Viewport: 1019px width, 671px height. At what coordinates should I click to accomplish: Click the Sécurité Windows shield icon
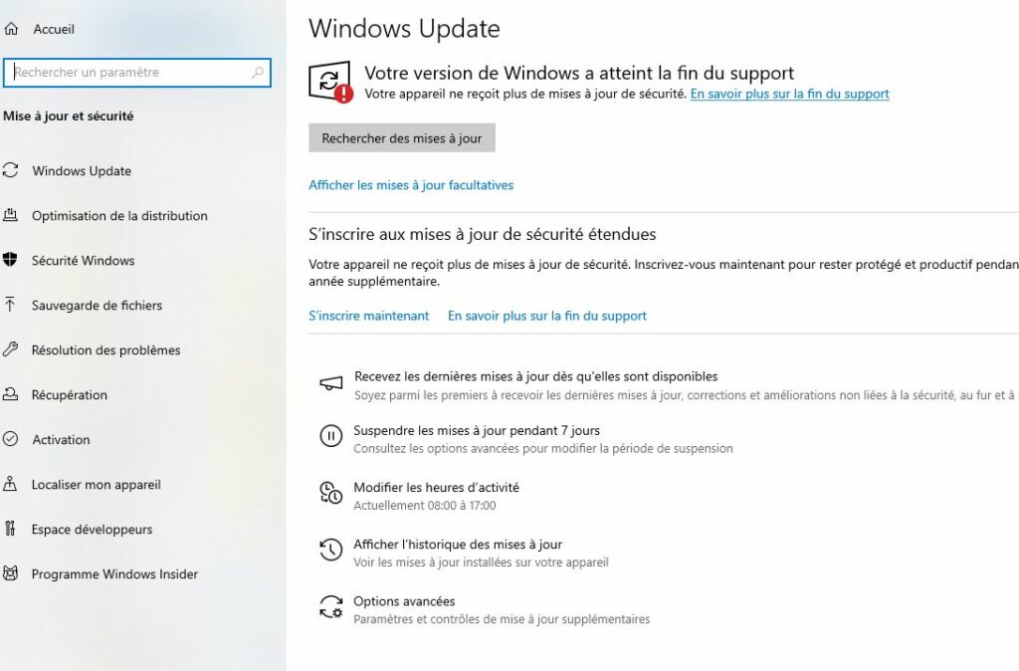pyautogui.click(x=10, y=260)
